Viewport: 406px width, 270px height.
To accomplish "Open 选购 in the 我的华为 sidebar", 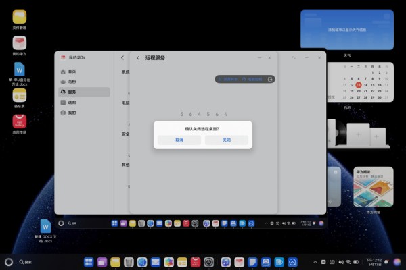I will [84, 103].
